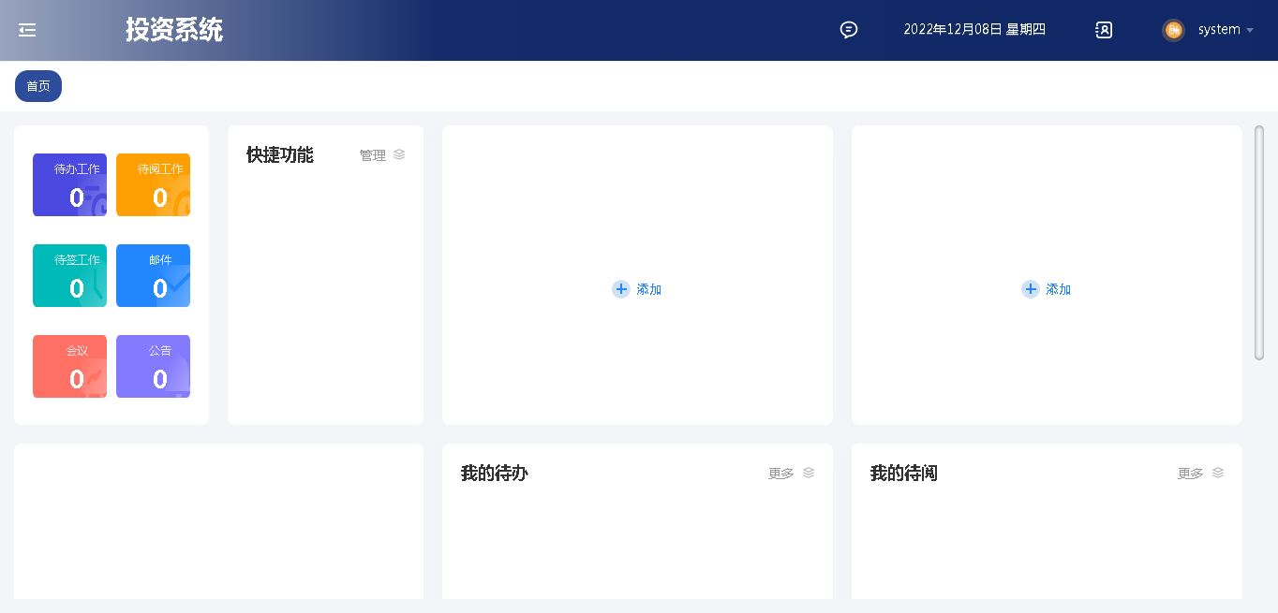Open the 待办工作 tile
The height and width of the screenshot is (613, 1278).
69,184
